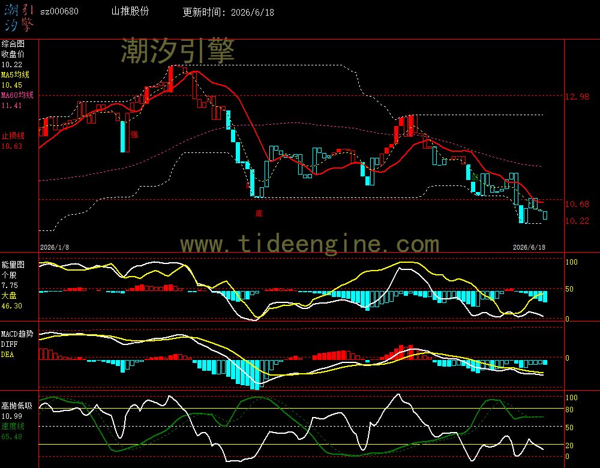This screenshot has width=600, height=468.
Task: Click the 大盘 value 46.30
Action: click(12, 306)
